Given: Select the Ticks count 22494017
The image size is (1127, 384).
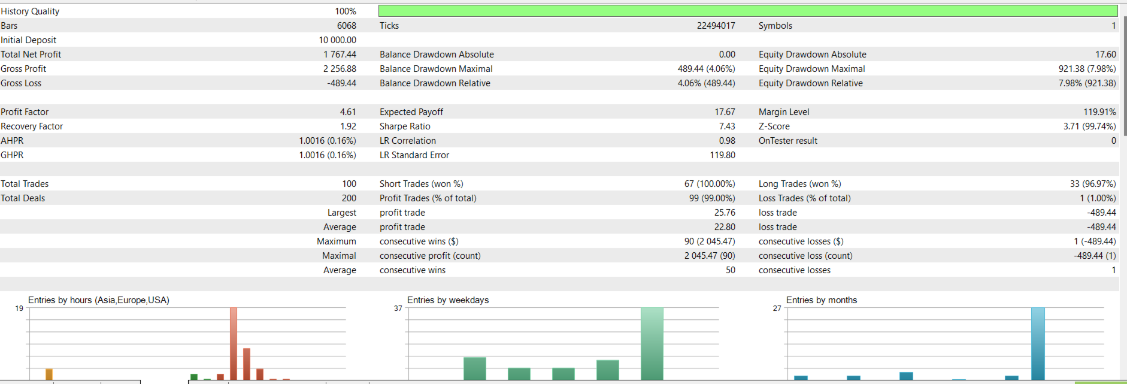Looking at the screenshot, I should click(716, 26).
